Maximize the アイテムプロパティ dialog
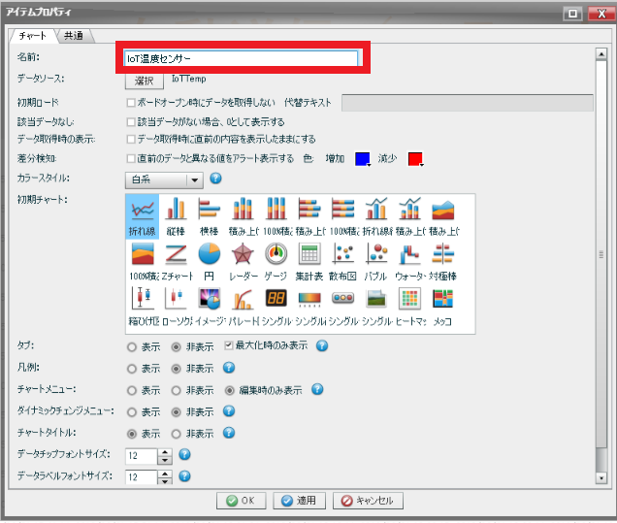The width and height of the screenshot is (617, 523). click(573, 14)
